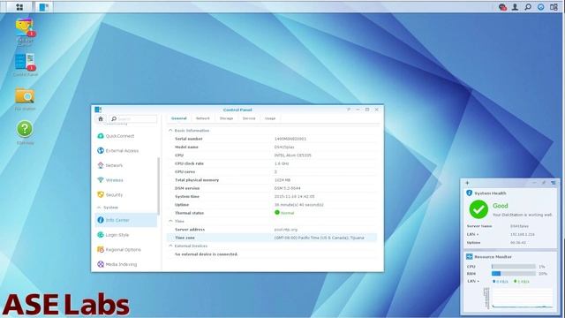The height and width of the screenshot is (318, 565).
Task: Click the magnifier search icon in top bar
Action: click(x=528, y=7)
